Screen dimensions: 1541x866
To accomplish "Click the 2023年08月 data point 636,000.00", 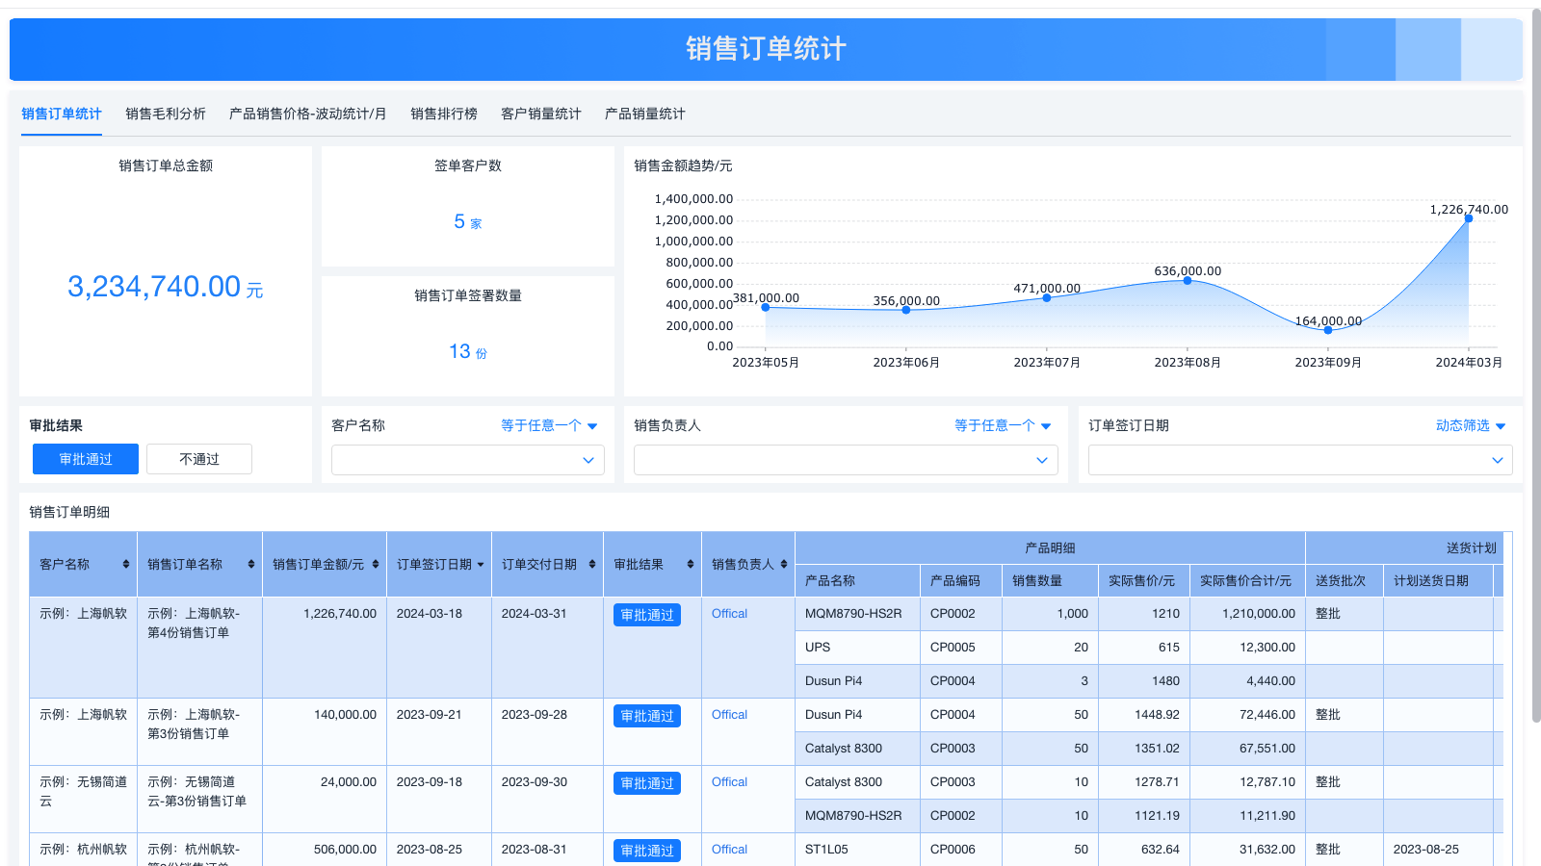I will pos(1188,280).
